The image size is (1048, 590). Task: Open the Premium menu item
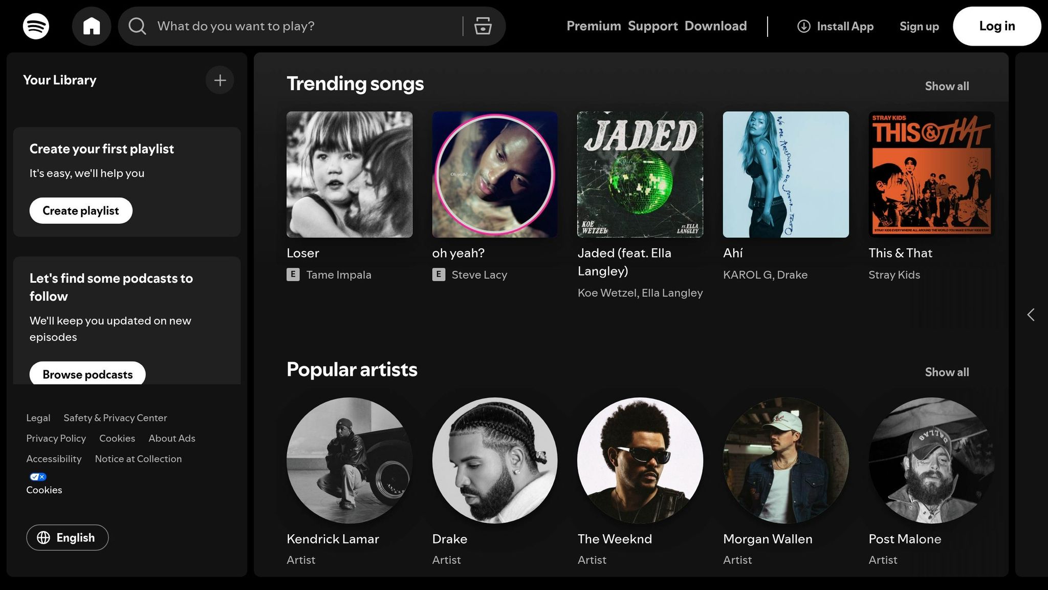[594, 26]
